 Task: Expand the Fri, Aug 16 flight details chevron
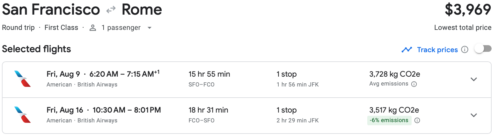pyautogui.click(x=474, y=115)
